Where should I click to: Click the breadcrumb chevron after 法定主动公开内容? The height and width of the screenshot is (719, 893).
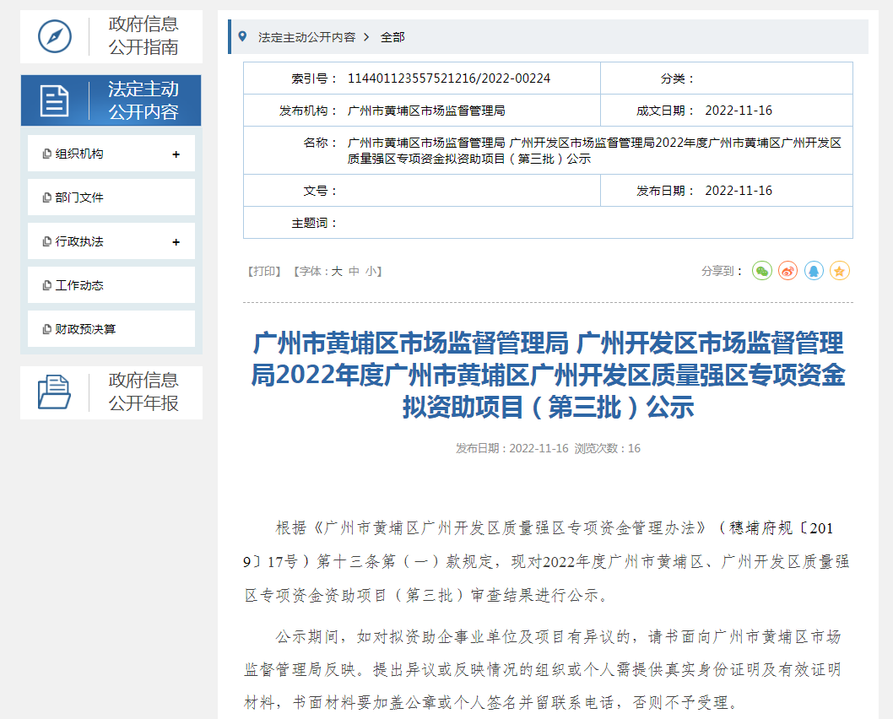click(x=366, y=37)
